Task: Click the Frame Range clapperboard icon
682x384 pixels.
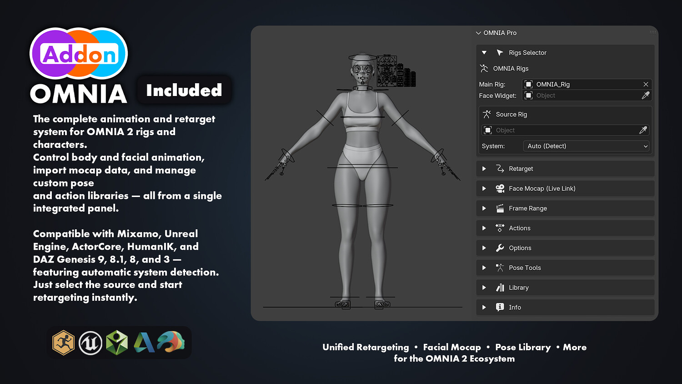Action: click(x=500, y=208)
